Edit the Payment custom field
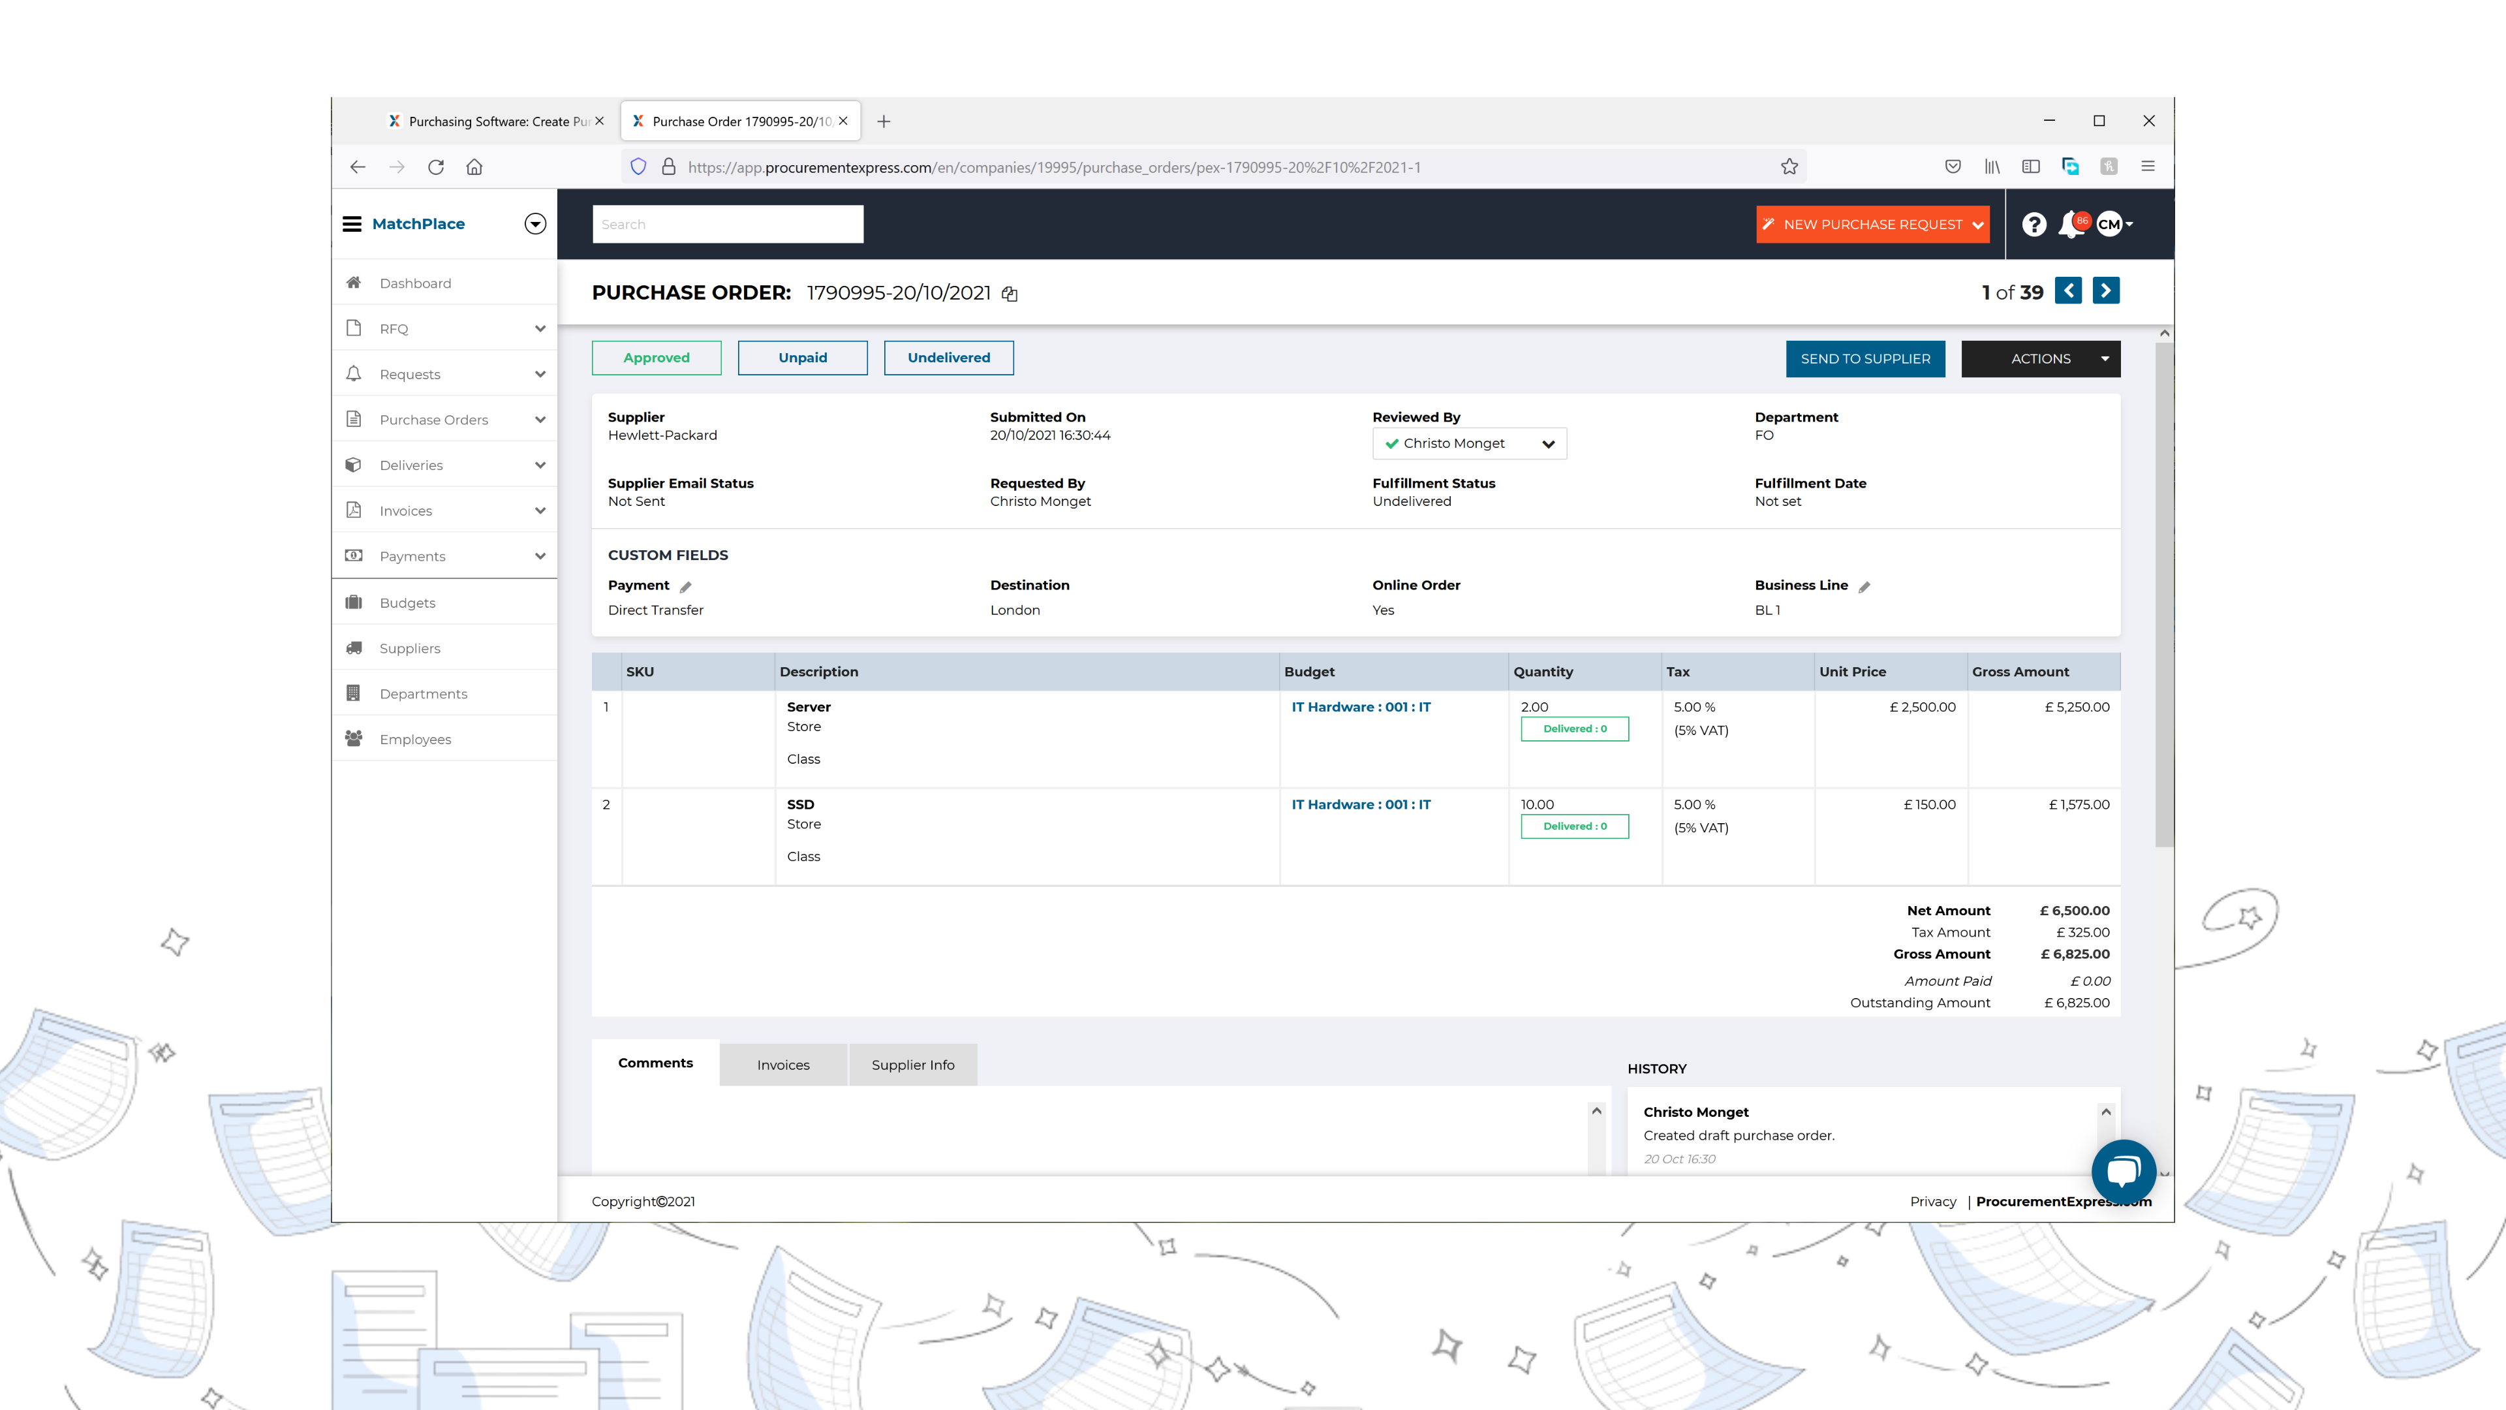The height and width of the screenshot is (1410, 2506). pos(687,586)
